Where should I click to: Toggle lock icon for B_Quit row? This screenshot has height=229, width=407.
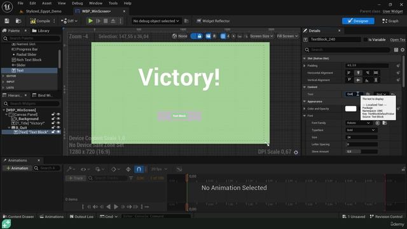click(x=53, y=127)
